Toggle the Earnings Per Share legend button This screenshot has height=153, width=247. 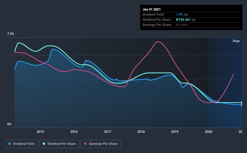(x=101, y=144)
